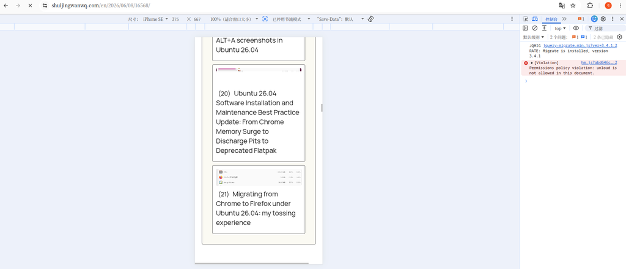Clear the console with circle-slash icon
626x269 pixels.
[x=534, y=28]
